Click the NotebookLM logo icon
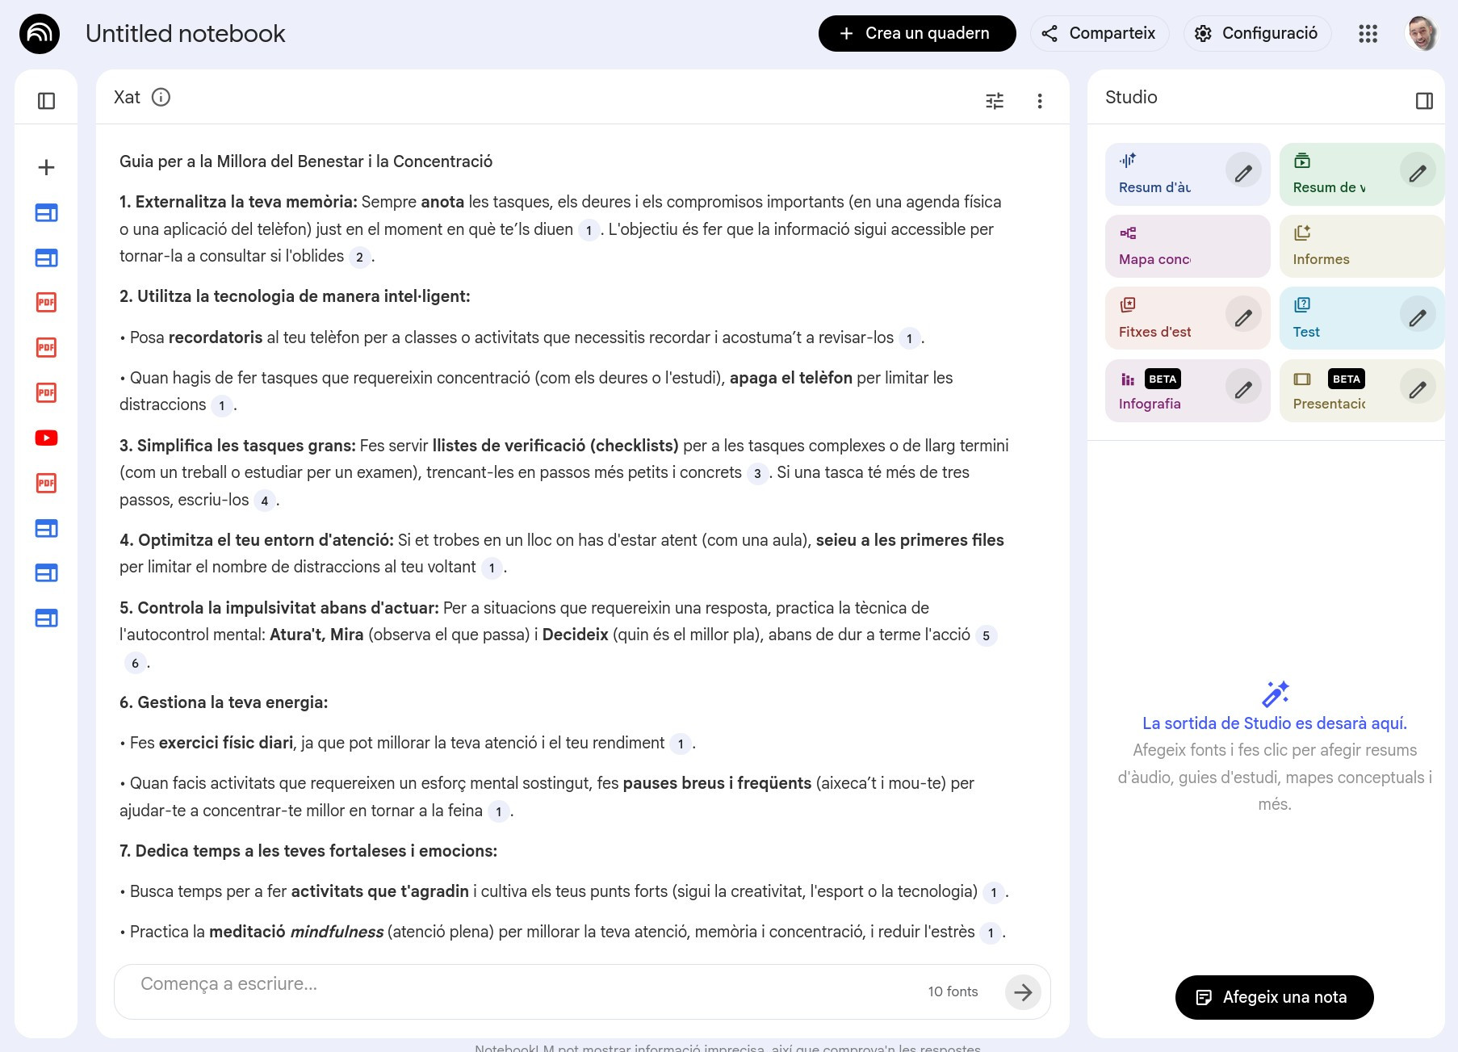Screen dimensions: 1458x1052 pos(40,34)
